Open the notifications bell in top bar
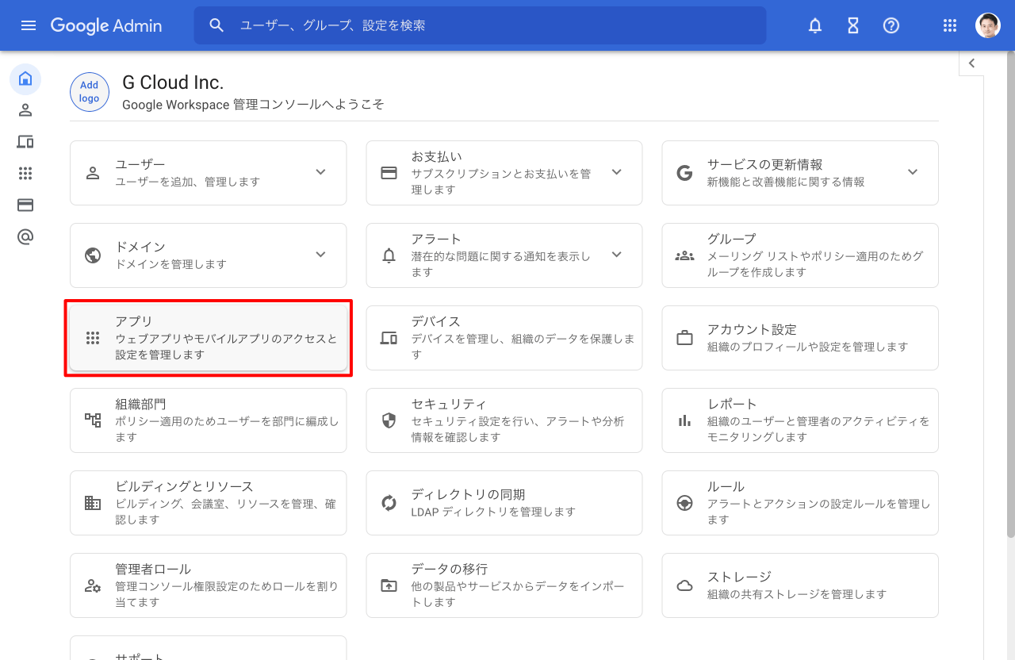Screen dimensions: 1015x660 click(815, 25)
